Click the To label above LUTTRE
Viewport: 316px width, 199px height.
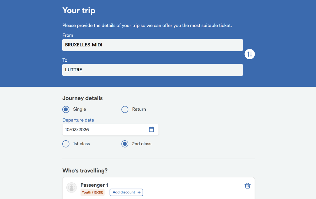(65, 60)
